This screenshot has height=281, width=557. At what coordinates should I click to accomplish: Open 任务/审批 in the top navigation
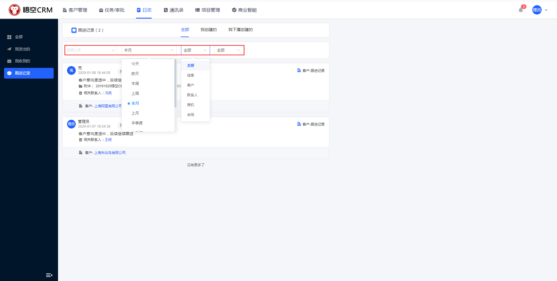point(112,10)
